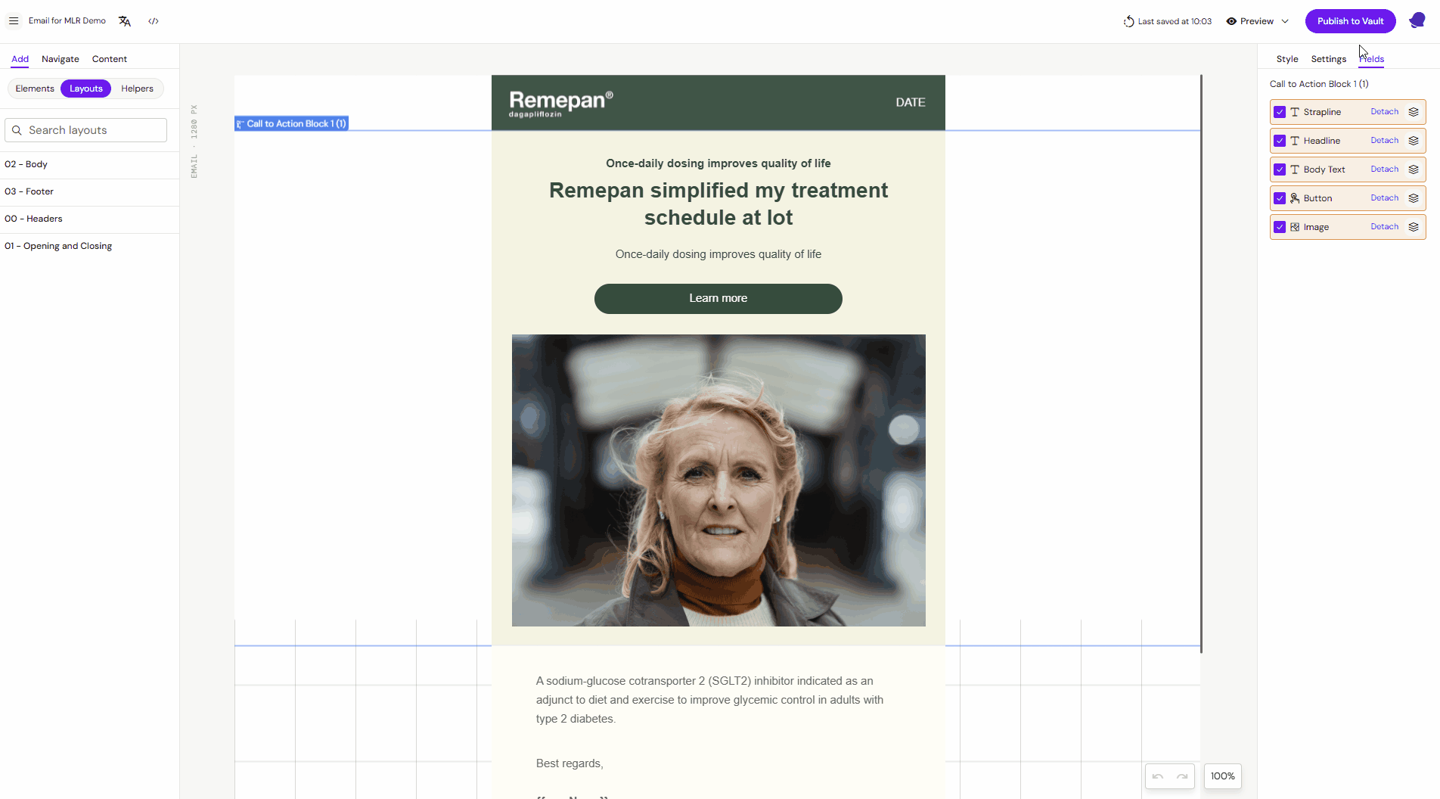Open the Style tab

[1286, 59]
